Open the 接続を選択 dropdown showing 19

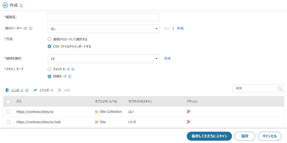pos(104,59)
